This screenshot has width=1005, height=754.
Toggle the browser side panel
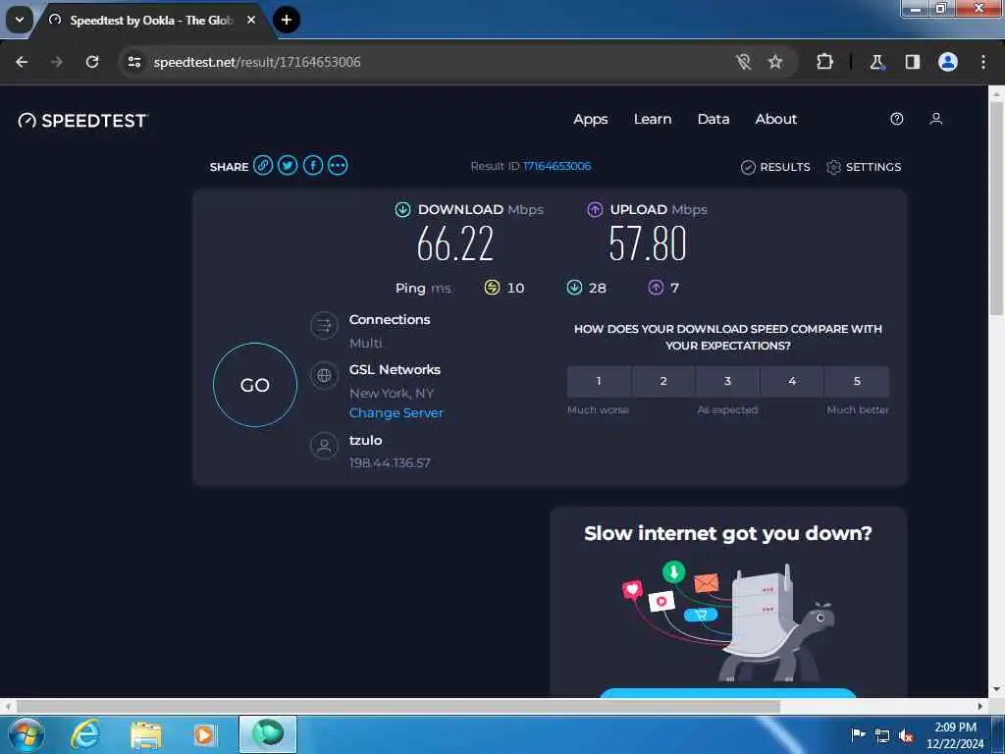(x=912, y=62)
